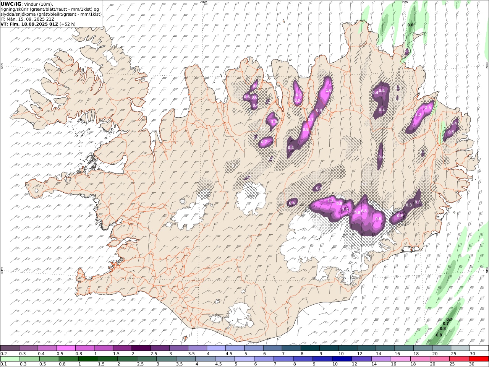The width and height of the screenshot is (489, 367).
Task: Select the snow legend swatch starting at 1.5
Action: tap(122, 348)
